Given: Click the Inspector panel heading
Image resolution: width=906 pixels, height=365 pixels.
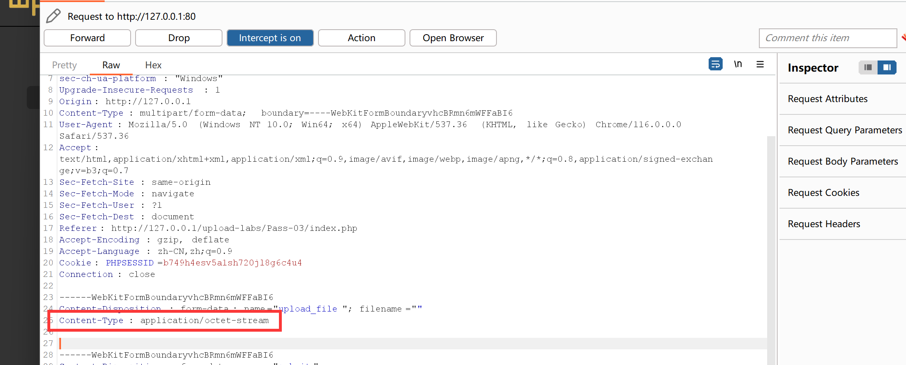Looking at the screenshot, I should [813, 67].
